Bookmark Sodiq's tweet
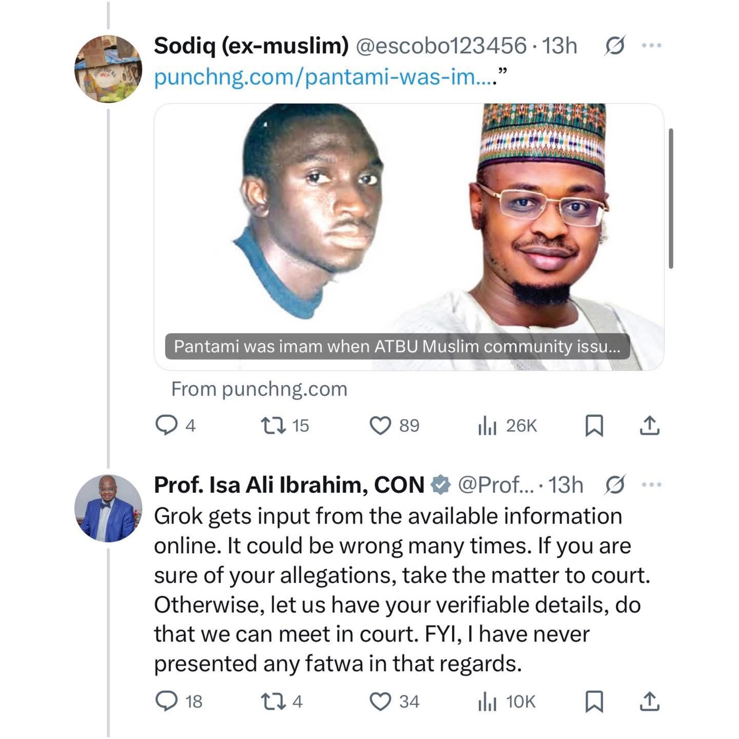This screenshot has height=739, width=739. pos(594,426)
